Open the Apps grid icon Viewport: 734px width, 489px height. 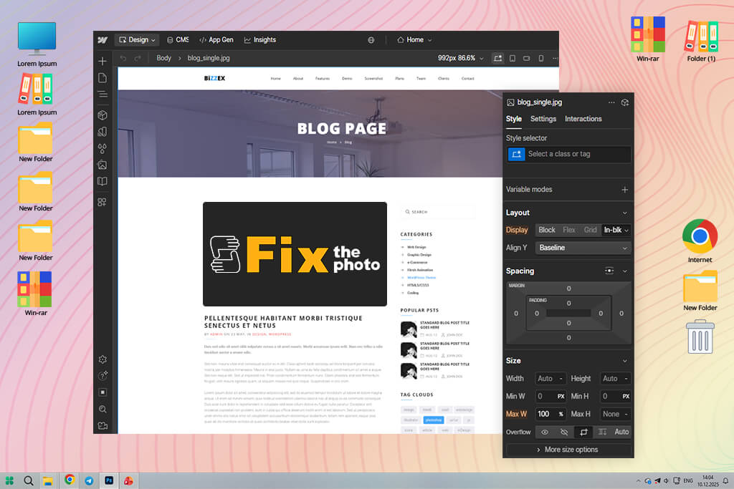(103, 202)
